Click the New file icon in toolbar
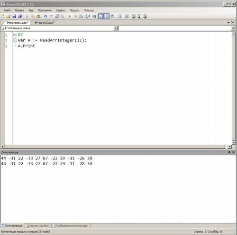This screenshot has width=237, height=235. pyautogui.click(x=3, y=16)
